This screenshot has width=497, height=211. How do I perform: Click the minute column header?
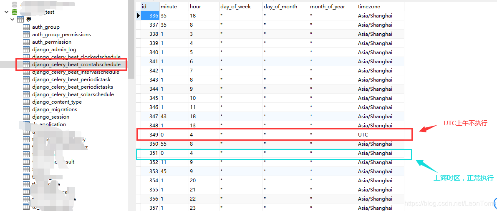coord(174,6)
